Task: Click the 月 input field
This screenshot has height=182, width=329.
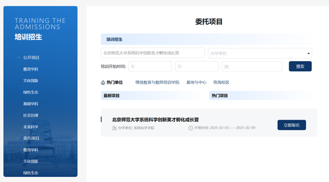Action: point(197,66)
